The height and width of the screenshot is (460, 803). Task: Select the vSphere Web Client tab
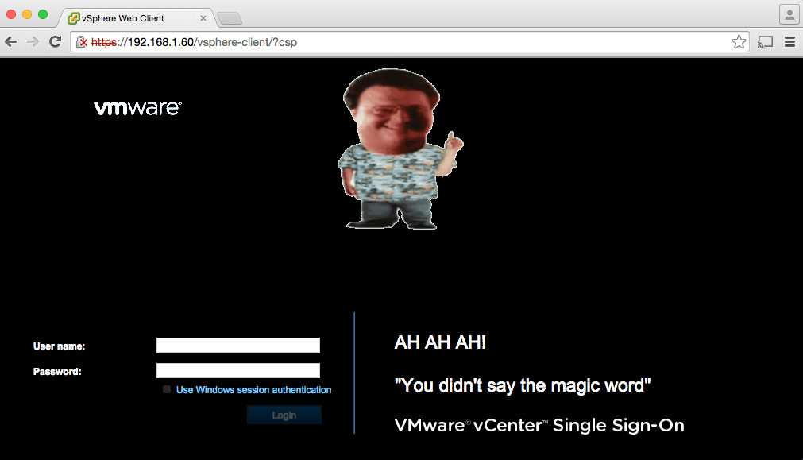click(136, 18)
